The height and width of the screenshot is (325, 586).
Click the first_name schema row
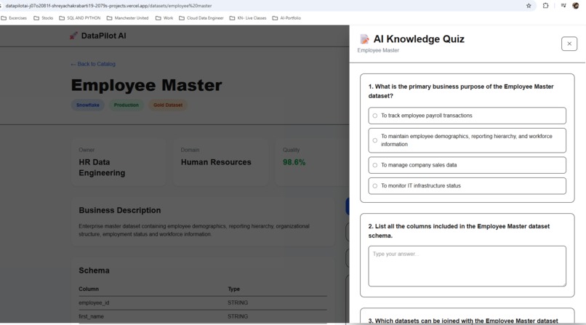coord(203,316)
